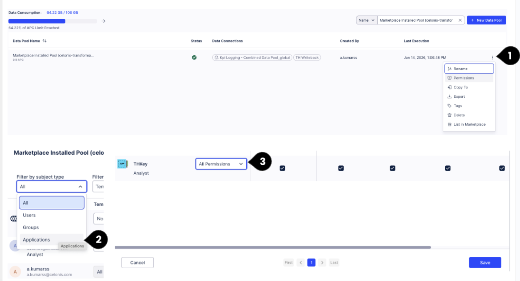Click the THKey application icon
Viewport: 520px width, 281px height.
(123, 164)
